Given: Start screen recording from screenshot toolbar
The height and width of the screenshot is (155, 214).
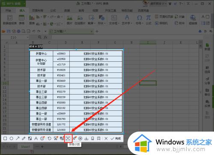Looking at the screenshot, I should tap(80, 138).
